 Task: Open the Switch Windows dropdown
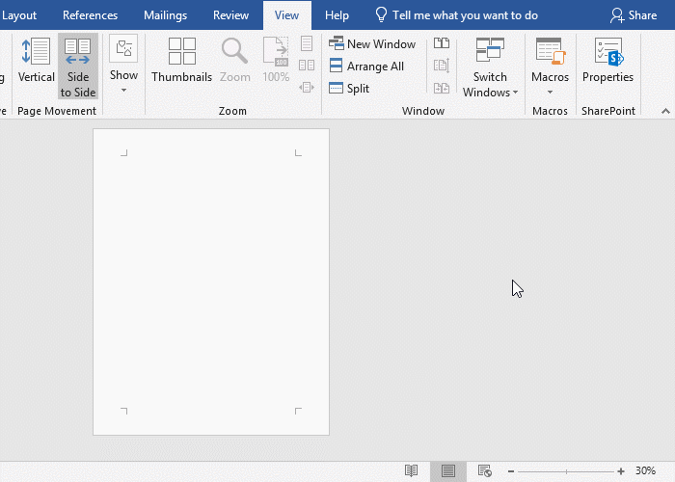pyautogui.click(x=490, y=67)
